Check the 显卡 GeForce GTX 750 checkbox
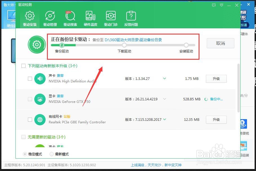The height and width of the screenshot is (171, 256). 30,99
